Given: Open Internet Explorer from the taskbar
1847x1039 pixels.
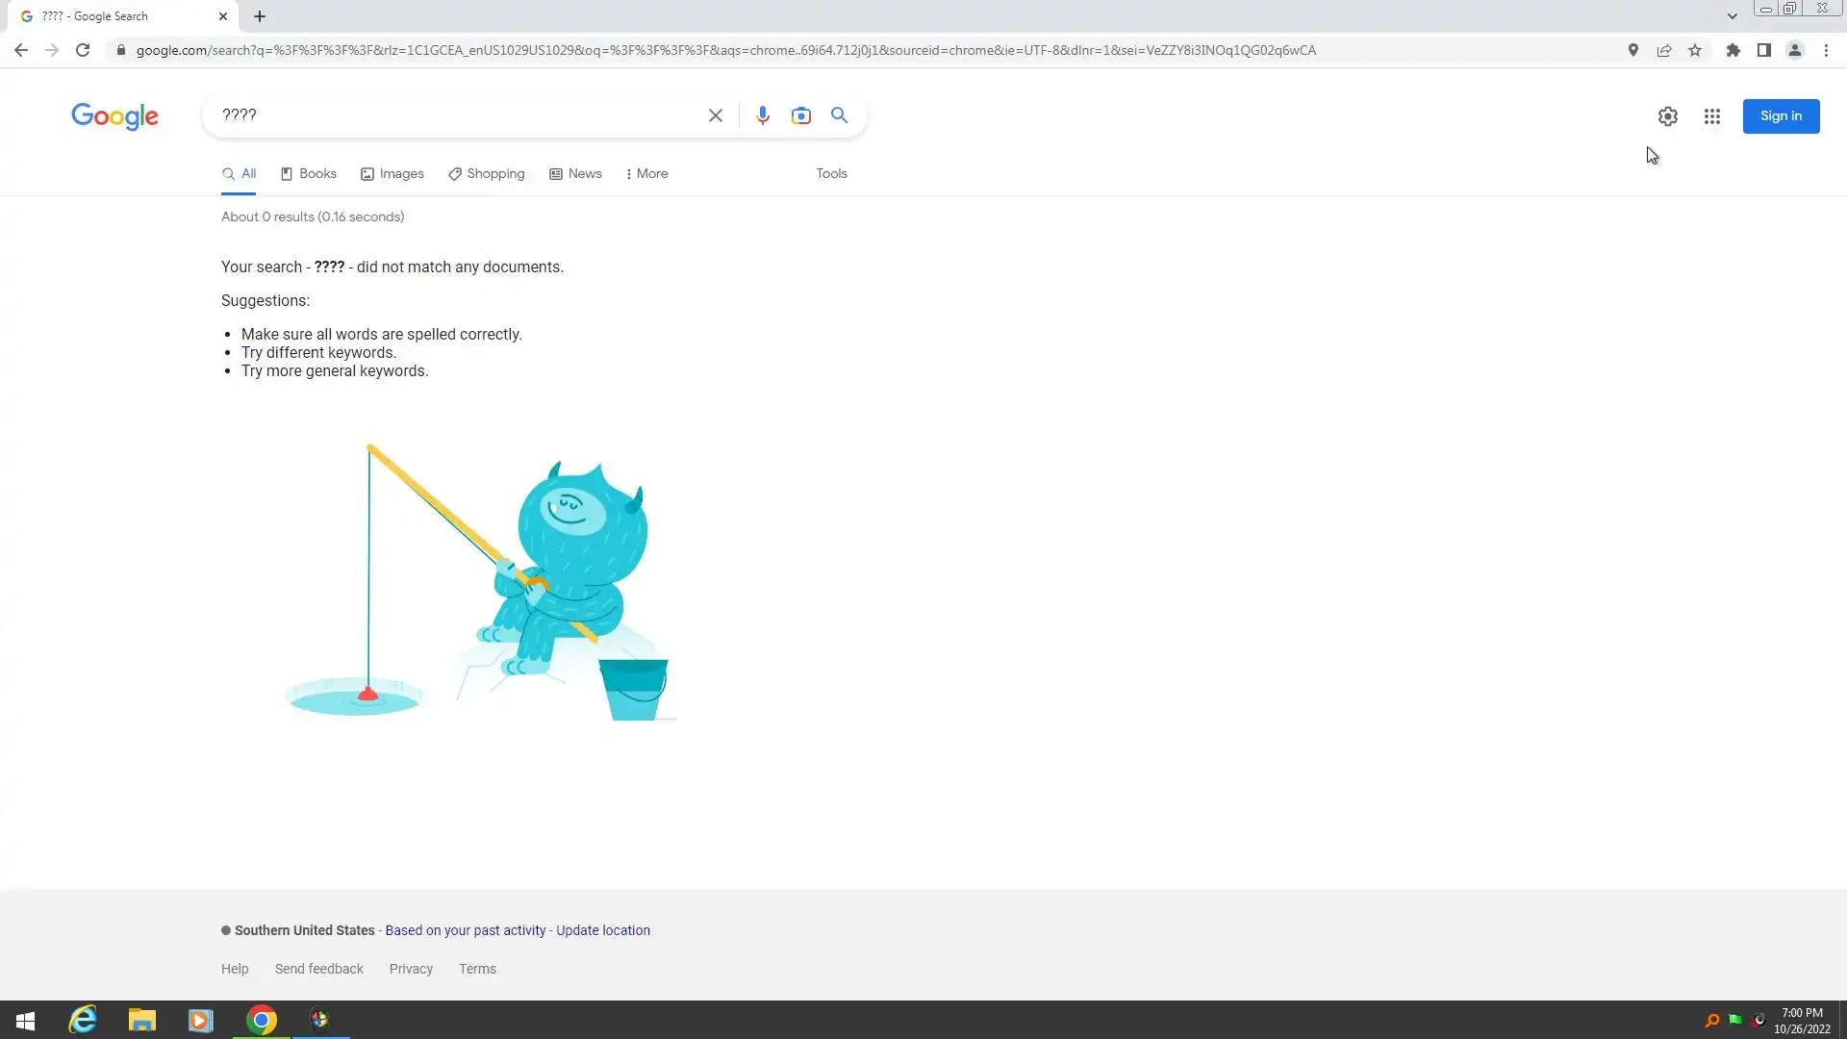Looking at the screenshot, I should (83, 1019).
